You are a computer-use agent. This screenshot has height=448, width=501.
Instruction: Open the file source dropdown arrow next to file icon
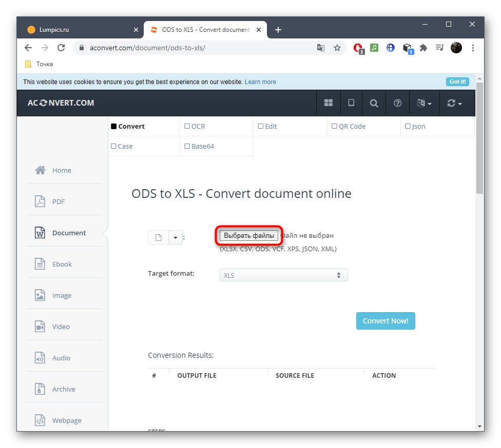pyautogui.click(x=175, y=237)
